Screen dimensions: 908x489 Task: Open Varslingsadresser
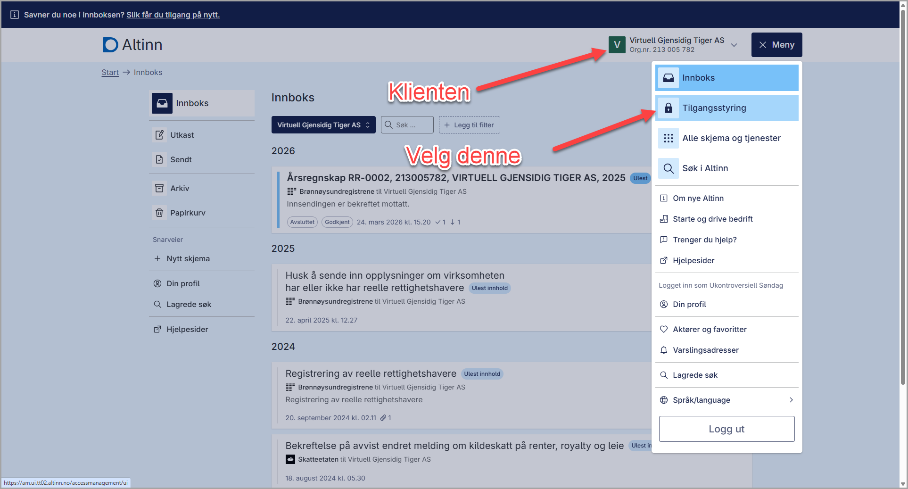point(727,350)
